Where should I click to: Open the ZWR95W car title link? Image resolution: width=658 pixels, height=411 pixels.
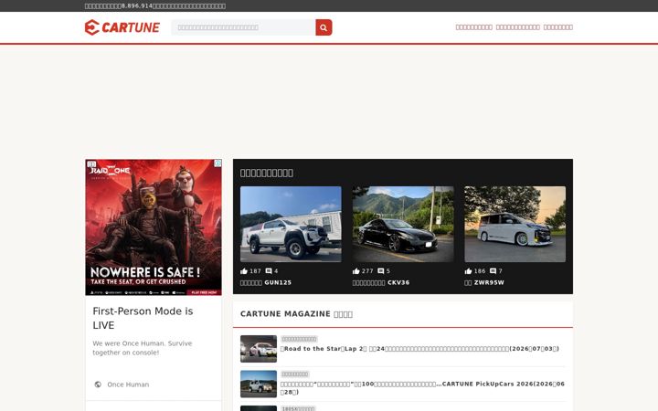[x=484, y=282]
